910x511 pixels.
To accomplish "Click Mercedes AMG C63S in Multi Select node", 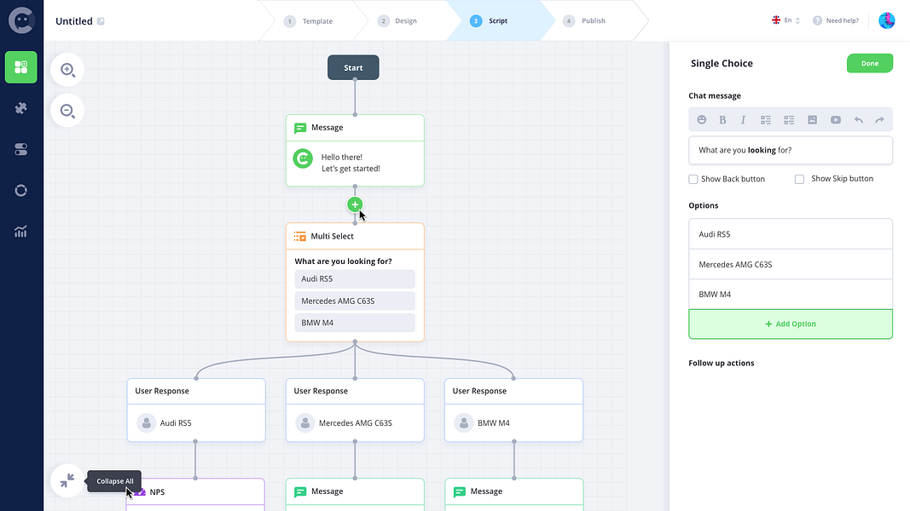I will tap(355, 301).
